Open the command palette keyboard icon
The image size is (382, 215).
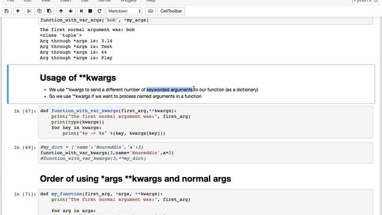(150, 11)
